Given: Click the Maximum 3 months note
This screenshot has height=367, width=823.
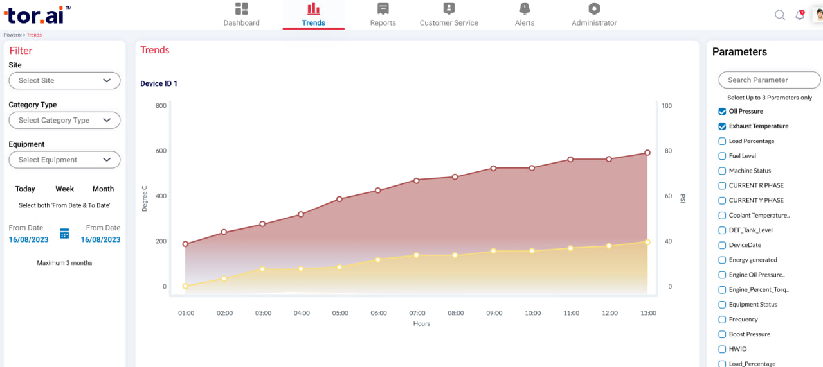Looking at the screenshot, I should (x=64, y=263).
